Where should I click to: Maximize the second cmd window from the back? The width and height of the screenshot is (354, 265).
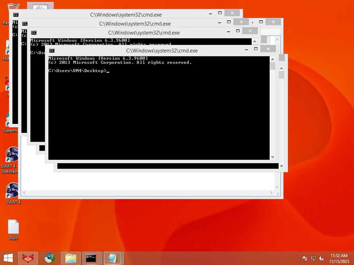click(229, 22)
